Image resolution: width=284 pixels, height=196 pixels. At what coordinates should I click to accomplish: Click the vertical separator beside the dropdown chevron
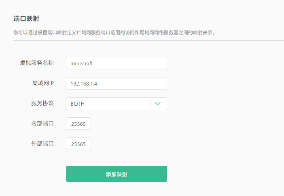150,104
